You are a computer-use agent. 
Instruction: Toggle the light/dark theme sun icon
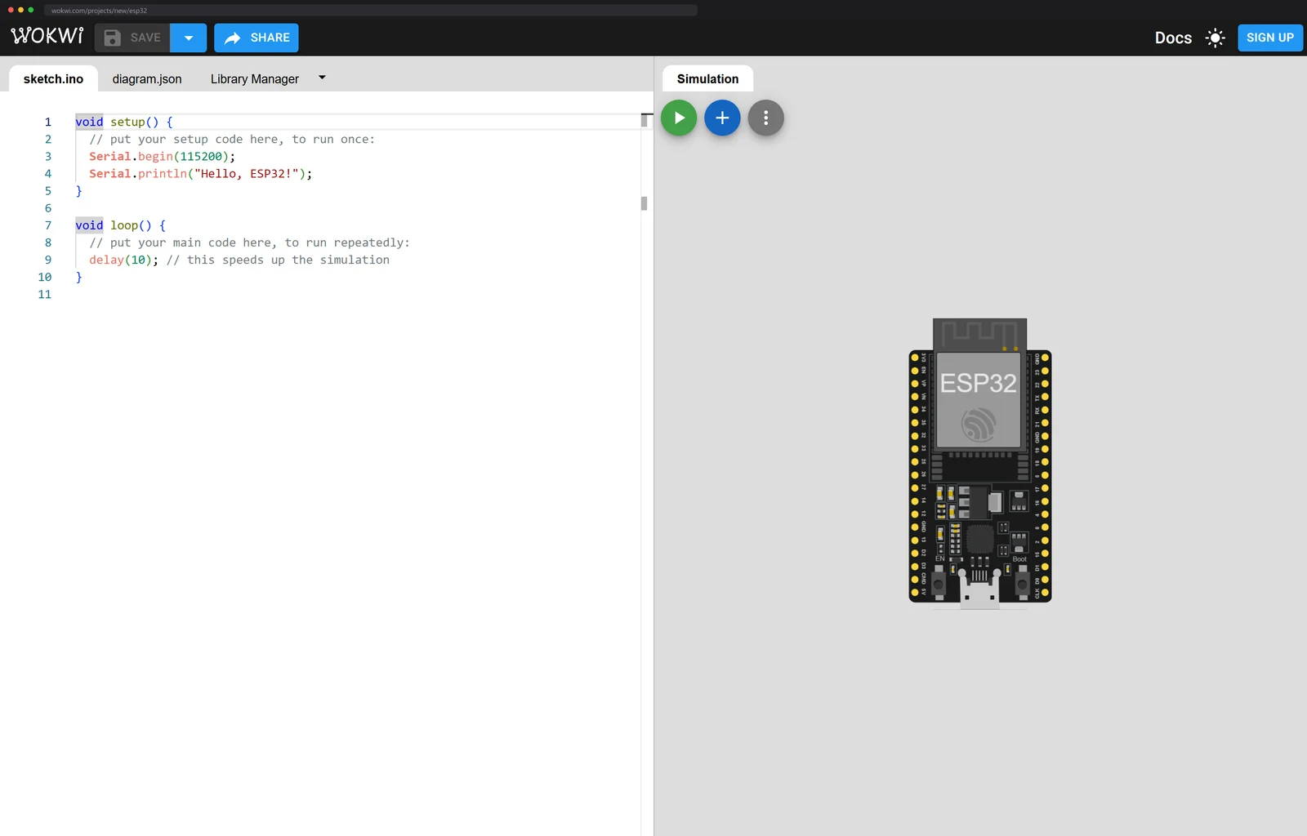tap(1216, 38)
